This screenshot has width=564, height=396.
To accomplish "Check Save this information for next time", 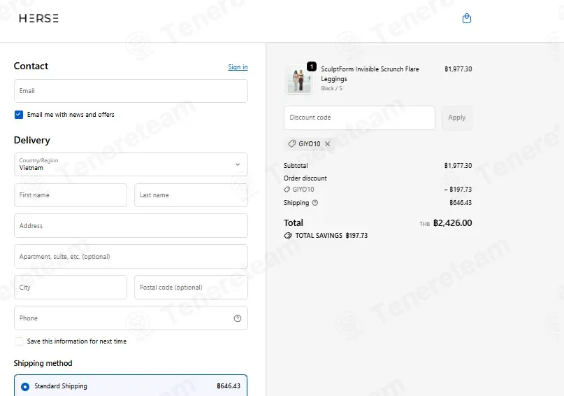I will (x=19, y=341).
